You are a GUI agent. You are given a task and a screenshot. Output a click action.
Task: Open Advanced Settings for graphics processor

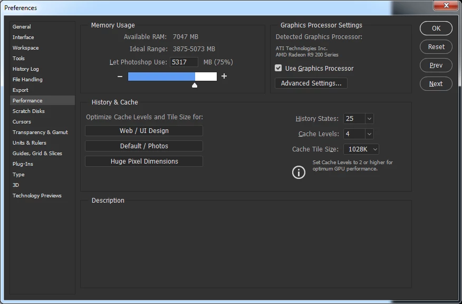coord(311,83)
